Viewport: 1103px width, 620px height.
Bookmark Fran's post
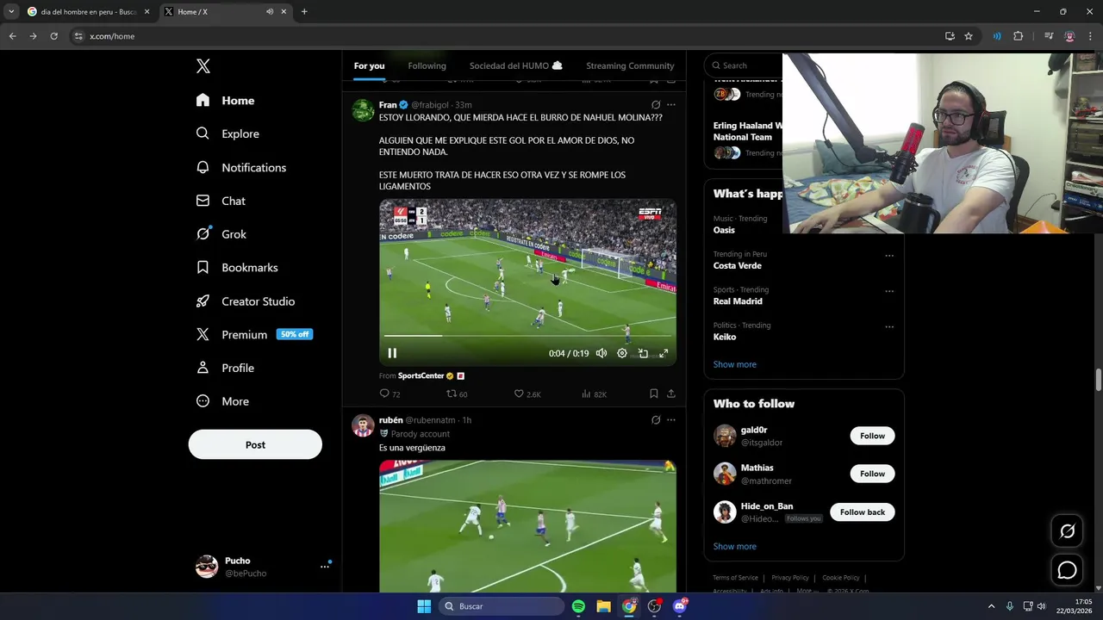coord(653,394)
